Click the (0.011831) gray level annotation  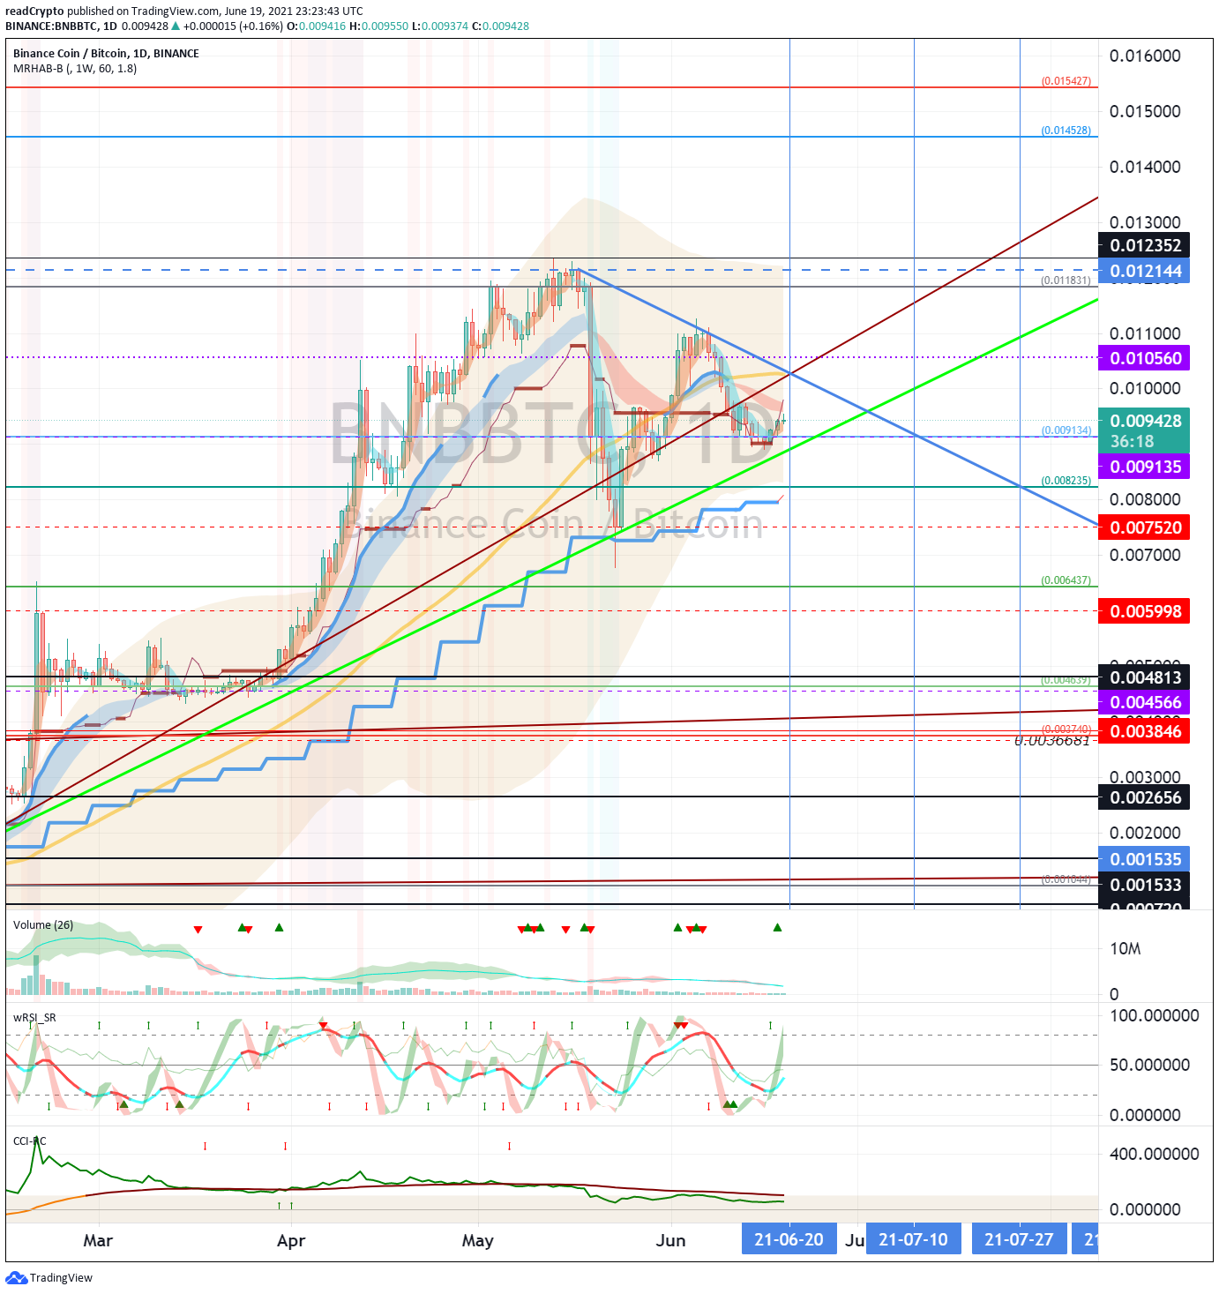1066,280
